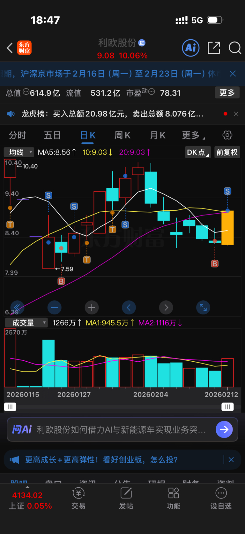Tap the T marker below 10.40 candle

[10, 224]
